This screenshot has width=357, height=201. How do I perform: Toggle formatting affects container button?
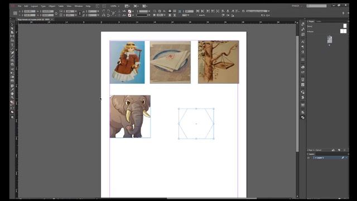11,108
